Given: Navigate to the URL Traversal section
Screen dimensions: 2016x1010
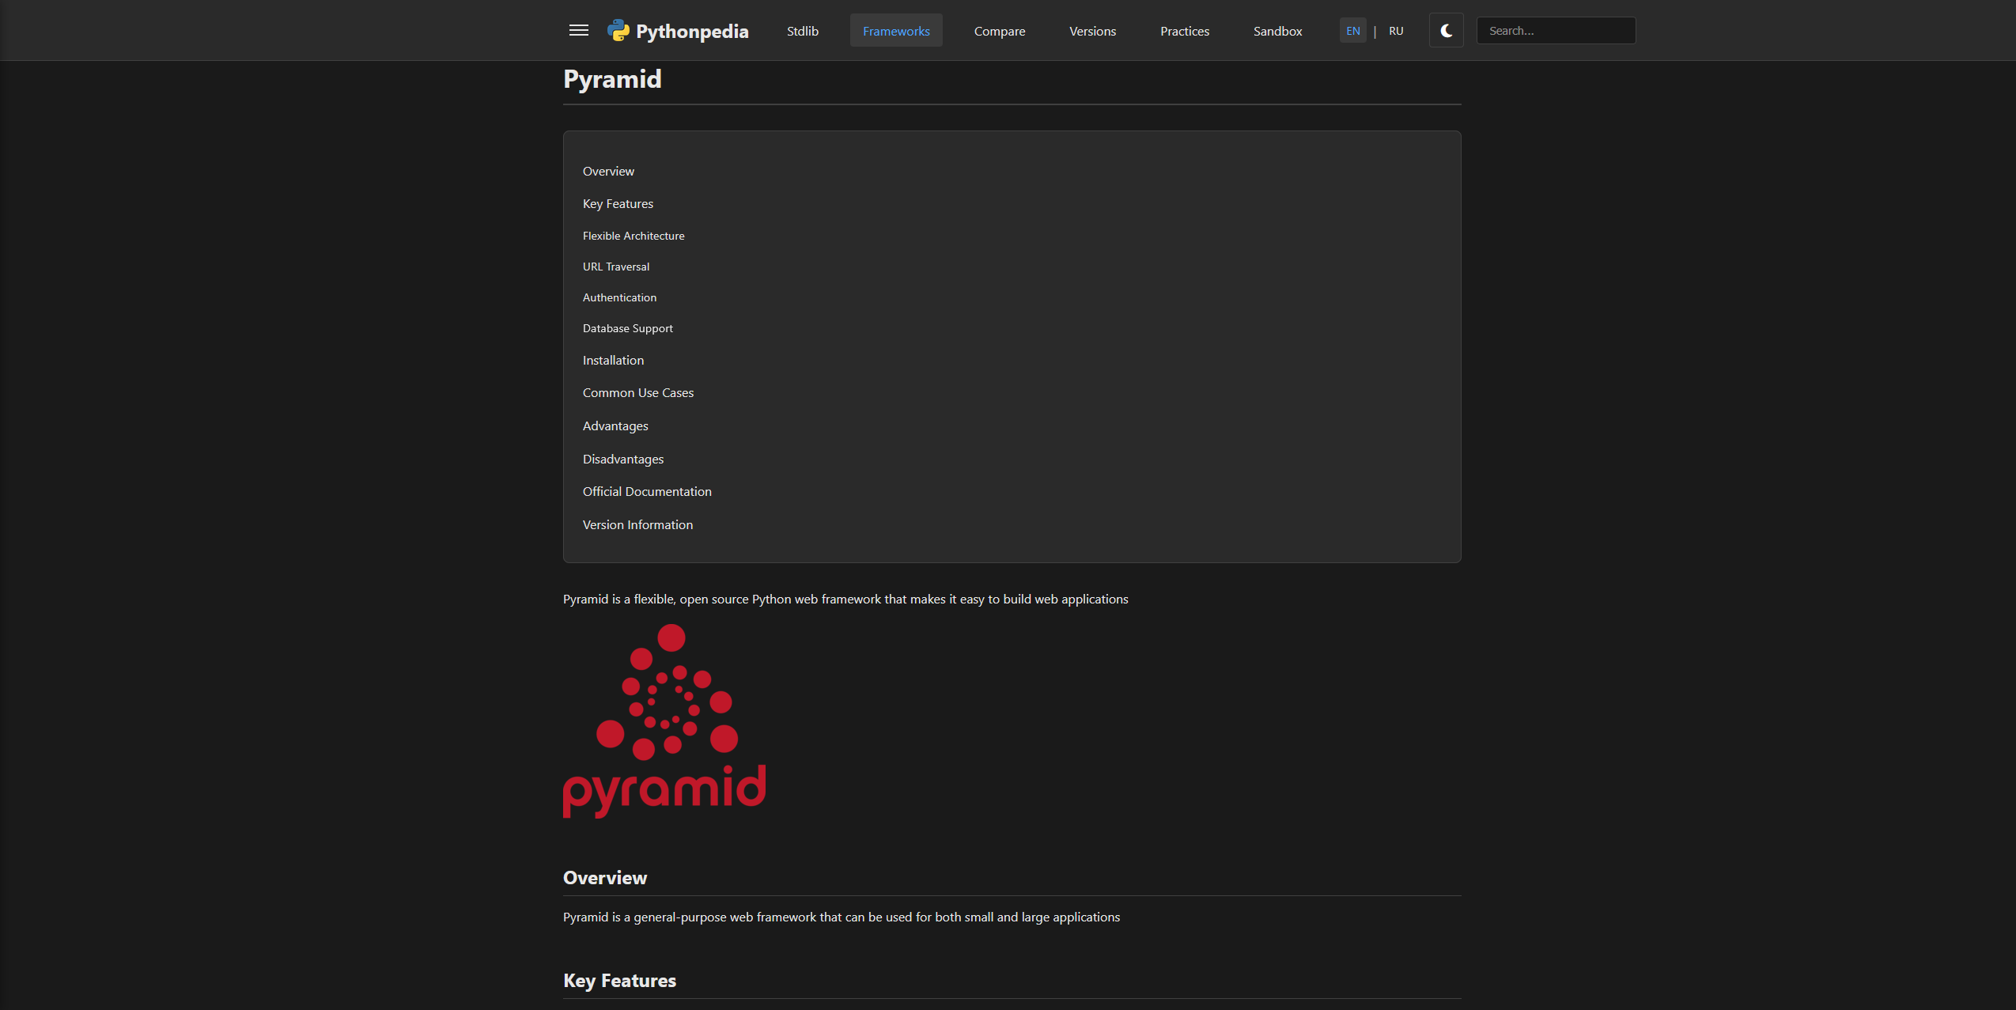Looking at the screenshot, I should coord(615,267).
